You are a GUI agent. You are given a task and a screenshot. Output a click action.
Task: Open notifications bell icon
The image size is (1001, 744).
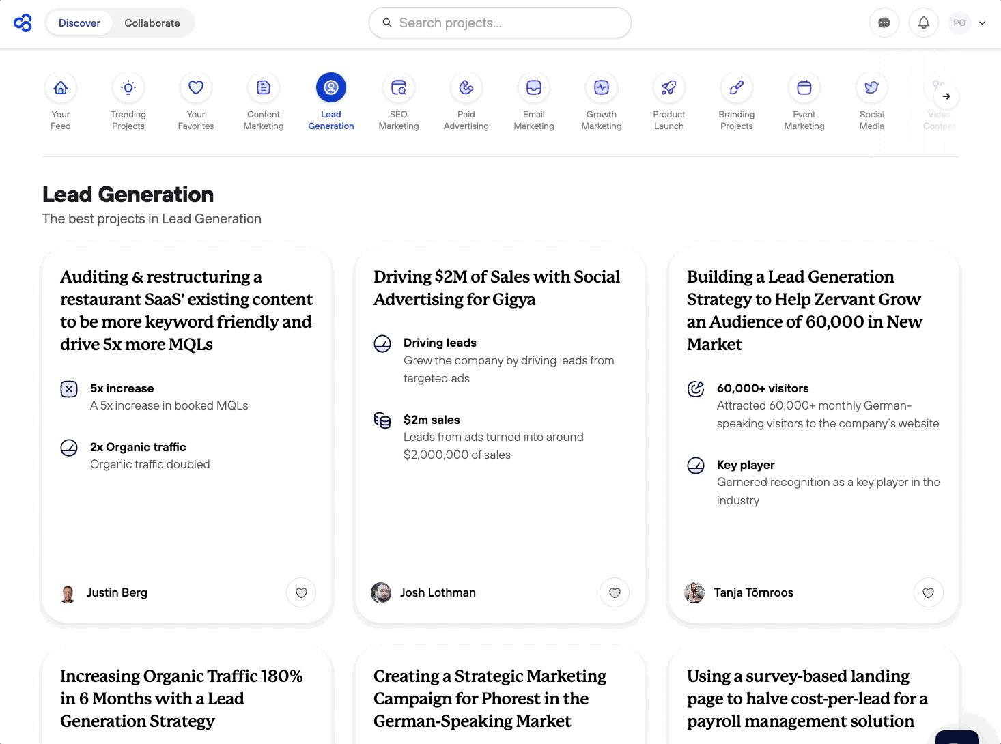coord(924,23)
